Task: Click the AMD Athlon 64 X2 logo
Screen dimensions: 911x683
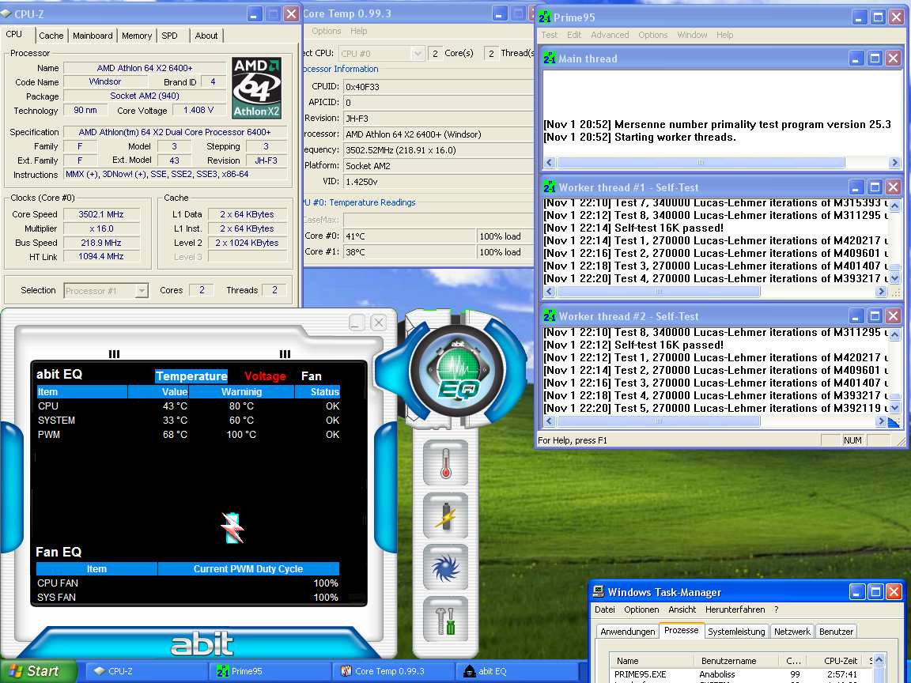Action: coord(256,88)
